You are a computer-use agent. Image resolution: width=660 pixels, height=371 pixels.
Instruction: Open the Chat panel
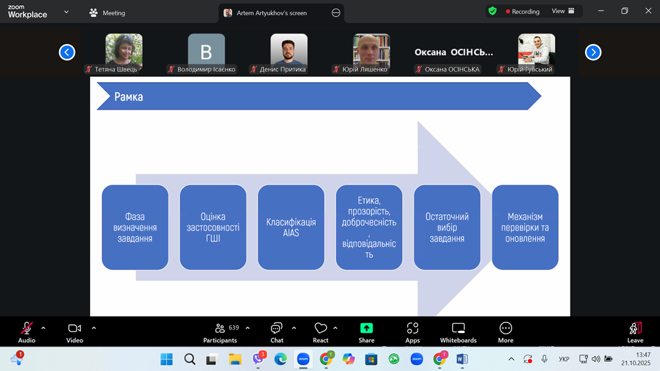click(x=277, y=332)
